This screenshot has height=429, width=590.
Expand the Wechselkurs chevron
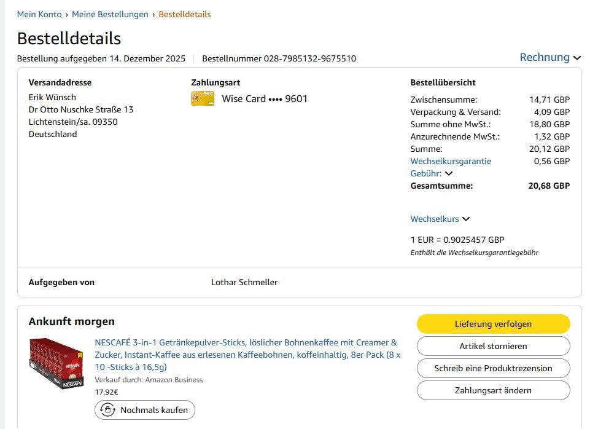[x=466, y=219]
